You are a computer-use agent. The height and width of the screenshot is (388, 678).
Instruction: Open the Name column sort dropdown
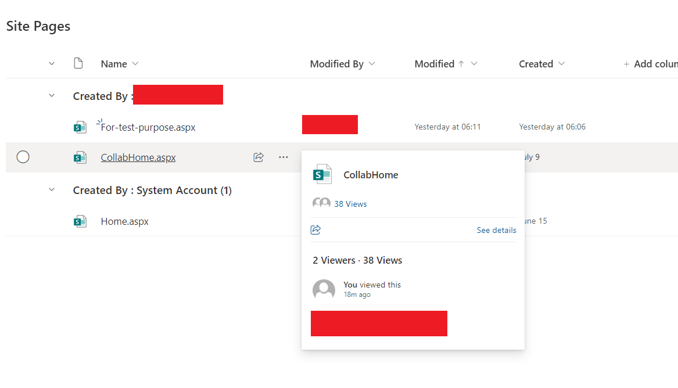(135, 64)
